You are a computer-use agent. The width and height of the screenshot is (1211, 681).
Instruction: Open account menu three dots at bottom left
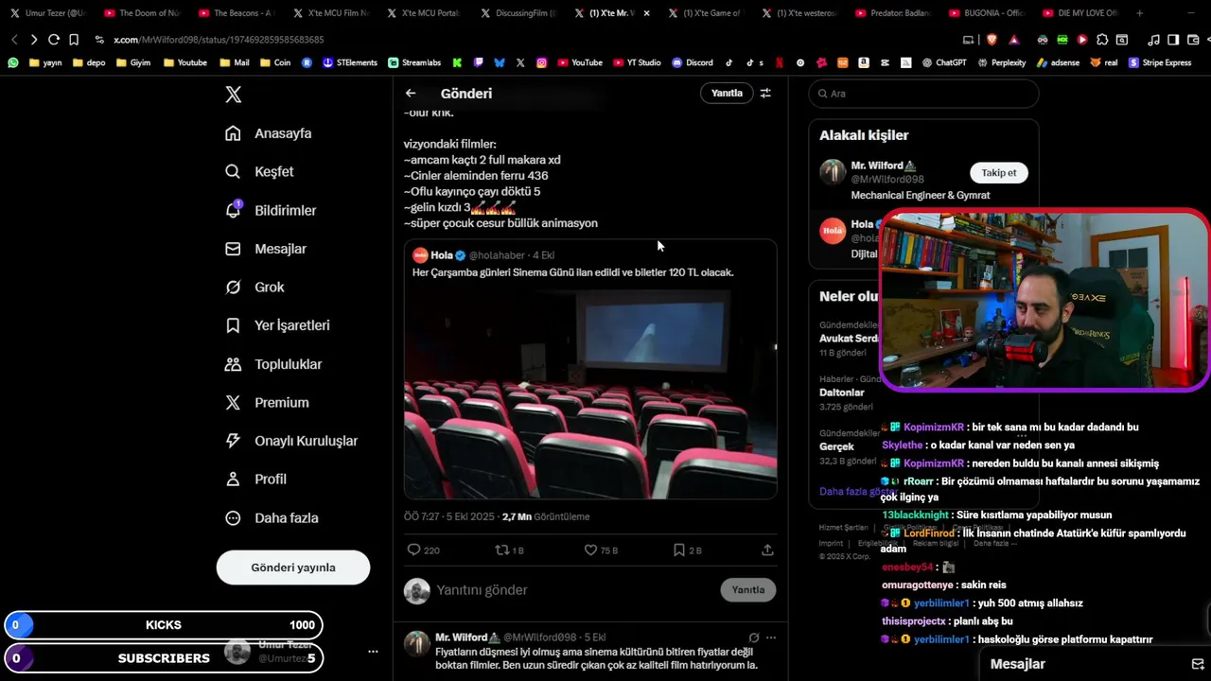(373, 652)
